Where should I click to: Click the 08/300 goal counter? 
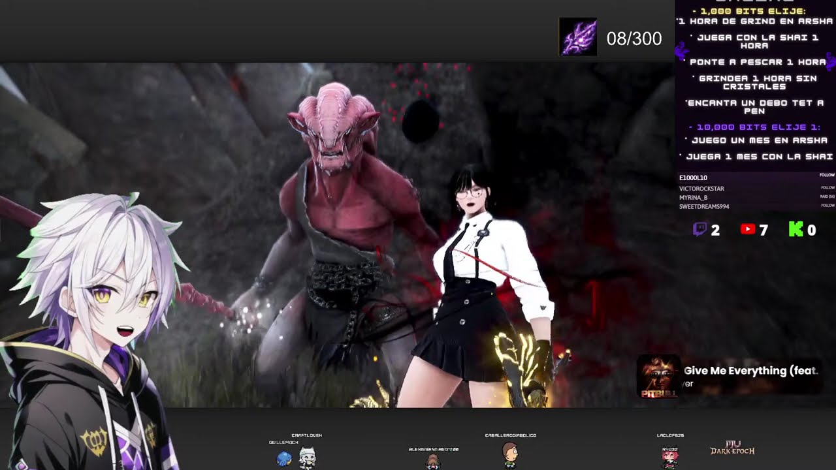click(x=634, y=39)
